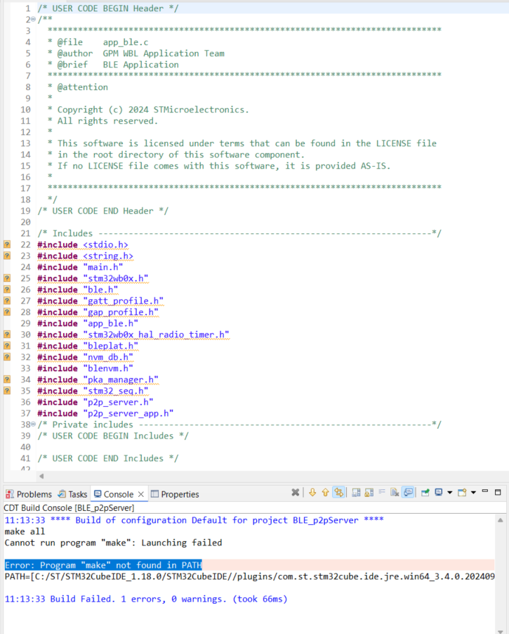Switch to the Problems tab

[x=29, y=494]
